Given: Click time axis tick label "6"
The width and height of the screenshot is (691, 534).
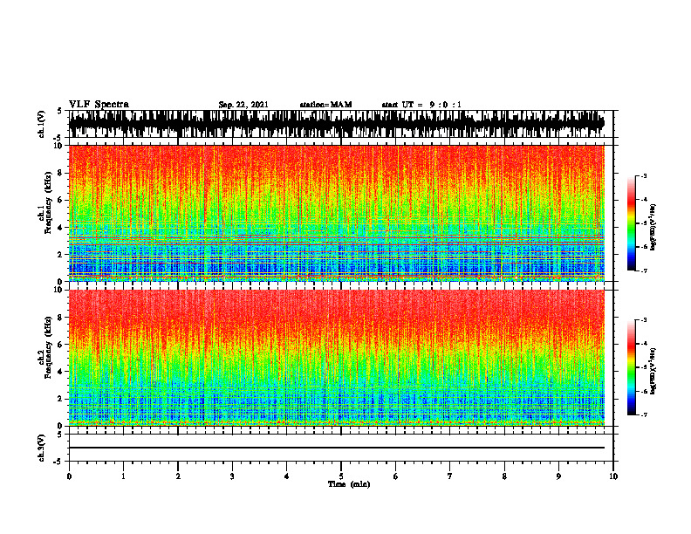Looking at the screenshot, I should pos(396,476).
